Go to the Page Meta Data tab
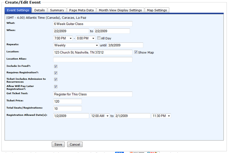Image resolution: width=229 pixels, height=153 pixels. (81, 10)
